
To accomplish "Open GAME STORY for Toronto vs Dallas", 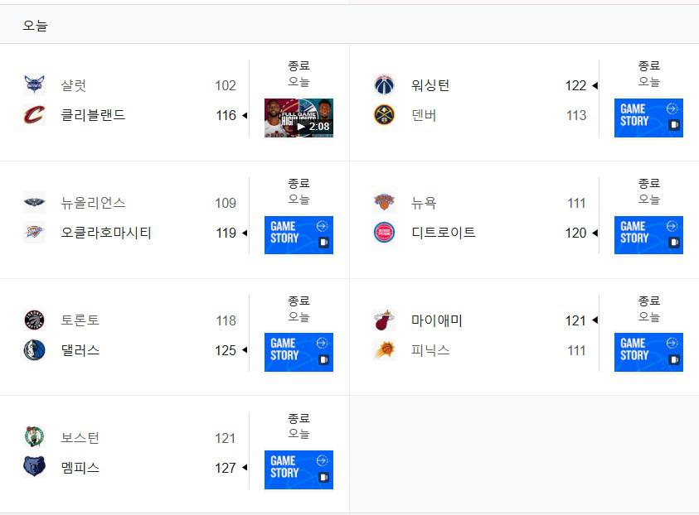I will [x=299, y=352].
